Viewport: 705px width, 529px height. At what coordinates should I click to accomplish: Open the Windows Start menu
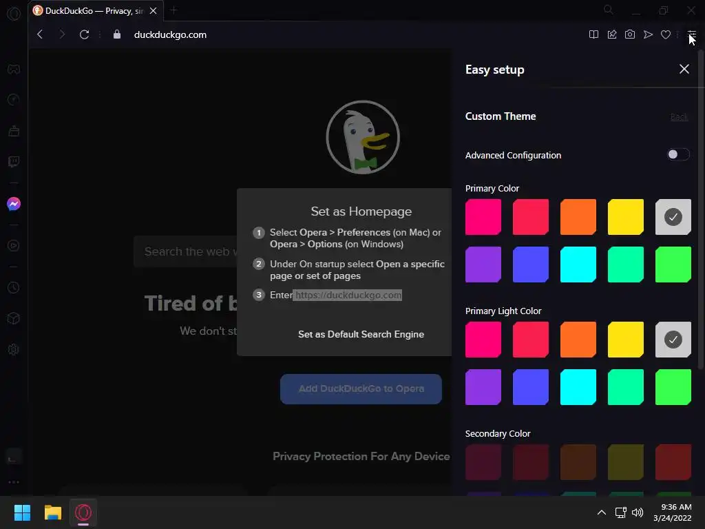click(22, 512)
